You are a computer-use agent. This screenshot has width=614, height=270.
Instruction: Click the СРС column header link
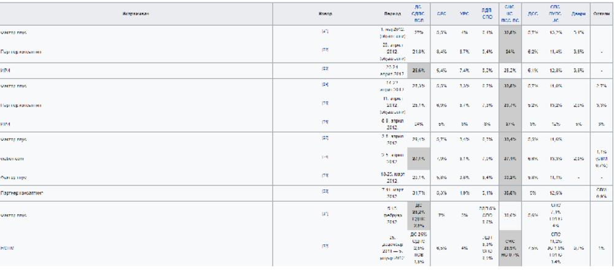pyautogui.click(x=441, y=13)
